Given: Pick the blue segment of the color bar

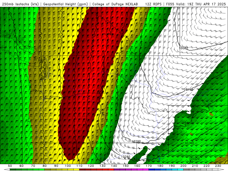Looking at the screenshot, I should point(166,170).
